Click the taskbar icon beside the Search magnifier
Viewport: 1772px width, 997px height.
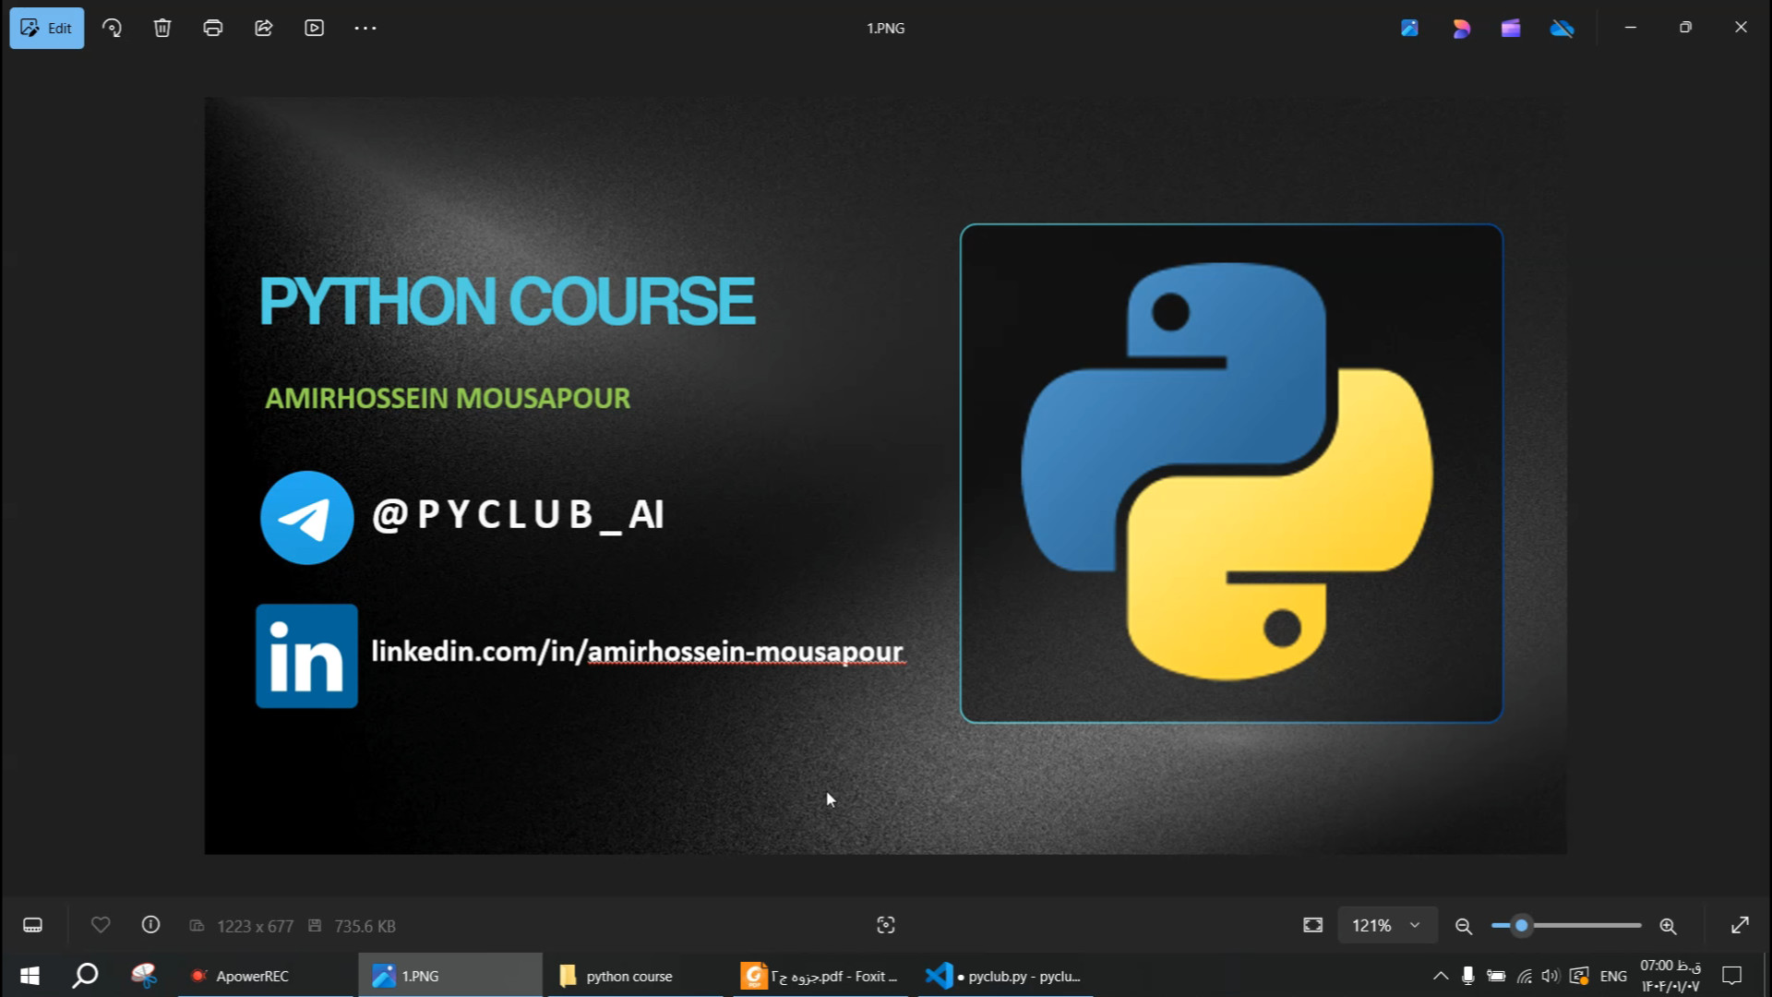(144, 976)
